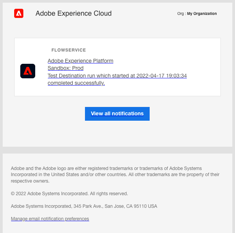Open the Sandbox: Prod link
This screenshot has width=235, height=233.
pyautogui.click(x=65, y=68)
